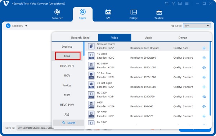
Task: Open settings gear for Same as source
Action: (204, 48)
